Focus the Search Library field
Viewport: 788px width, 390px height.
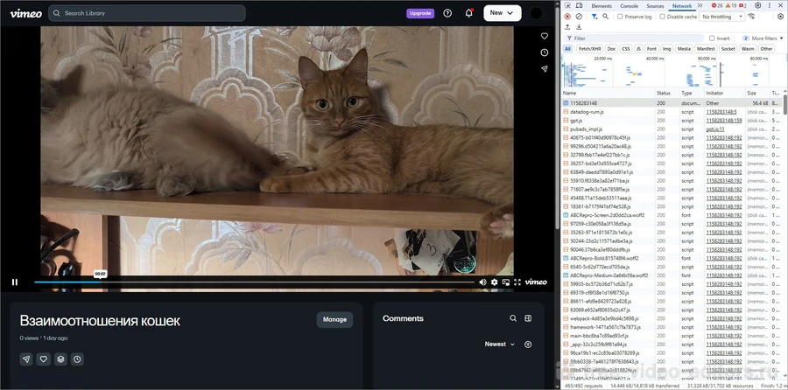point(147,13)
